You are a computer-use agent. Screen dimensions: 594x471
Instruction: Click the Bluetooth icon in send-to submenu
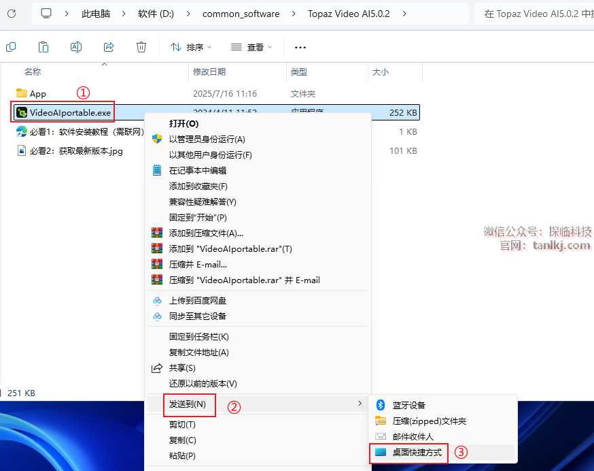[381, 405]
